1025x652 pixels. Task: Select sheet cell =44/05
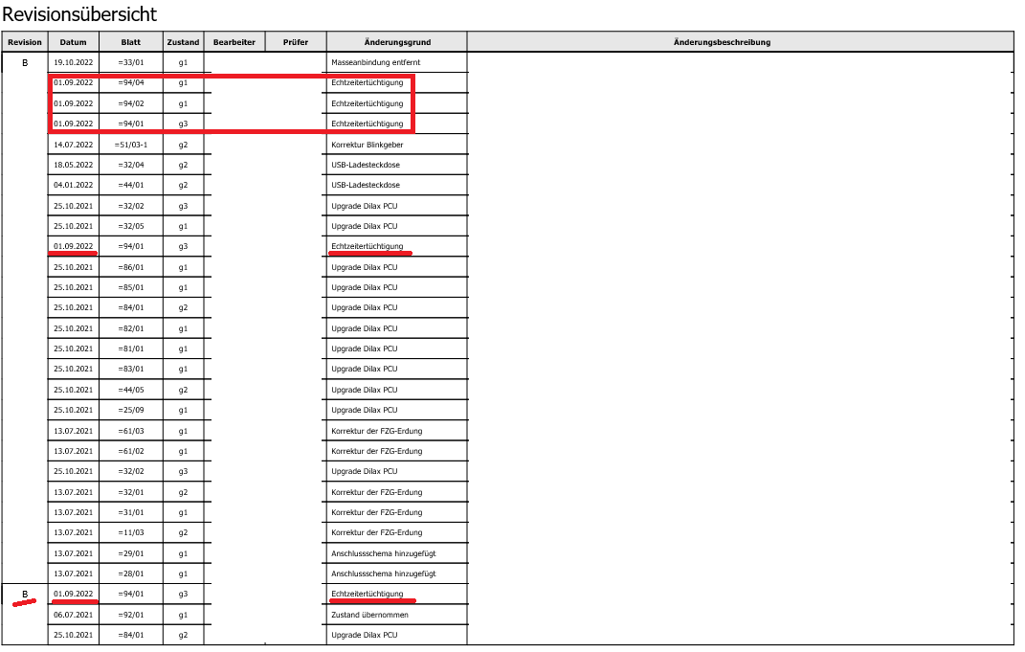click(x=131, y=390)
